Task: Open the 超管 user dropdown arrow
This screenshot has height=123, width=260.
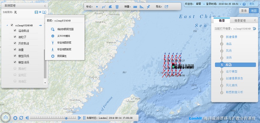Action: (204, 4)
